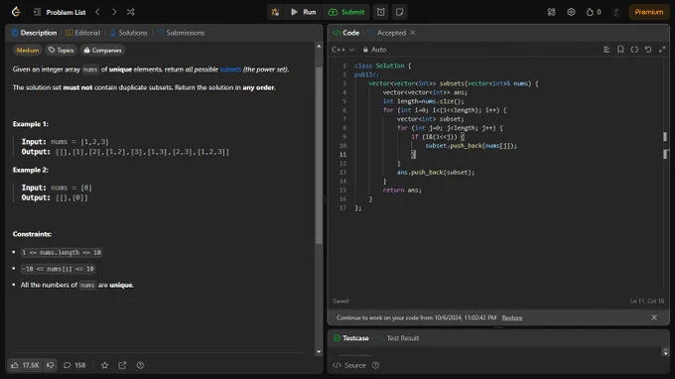Select the Code tab
The height and width of the screenshot is (379, 675).
point(346,33)
